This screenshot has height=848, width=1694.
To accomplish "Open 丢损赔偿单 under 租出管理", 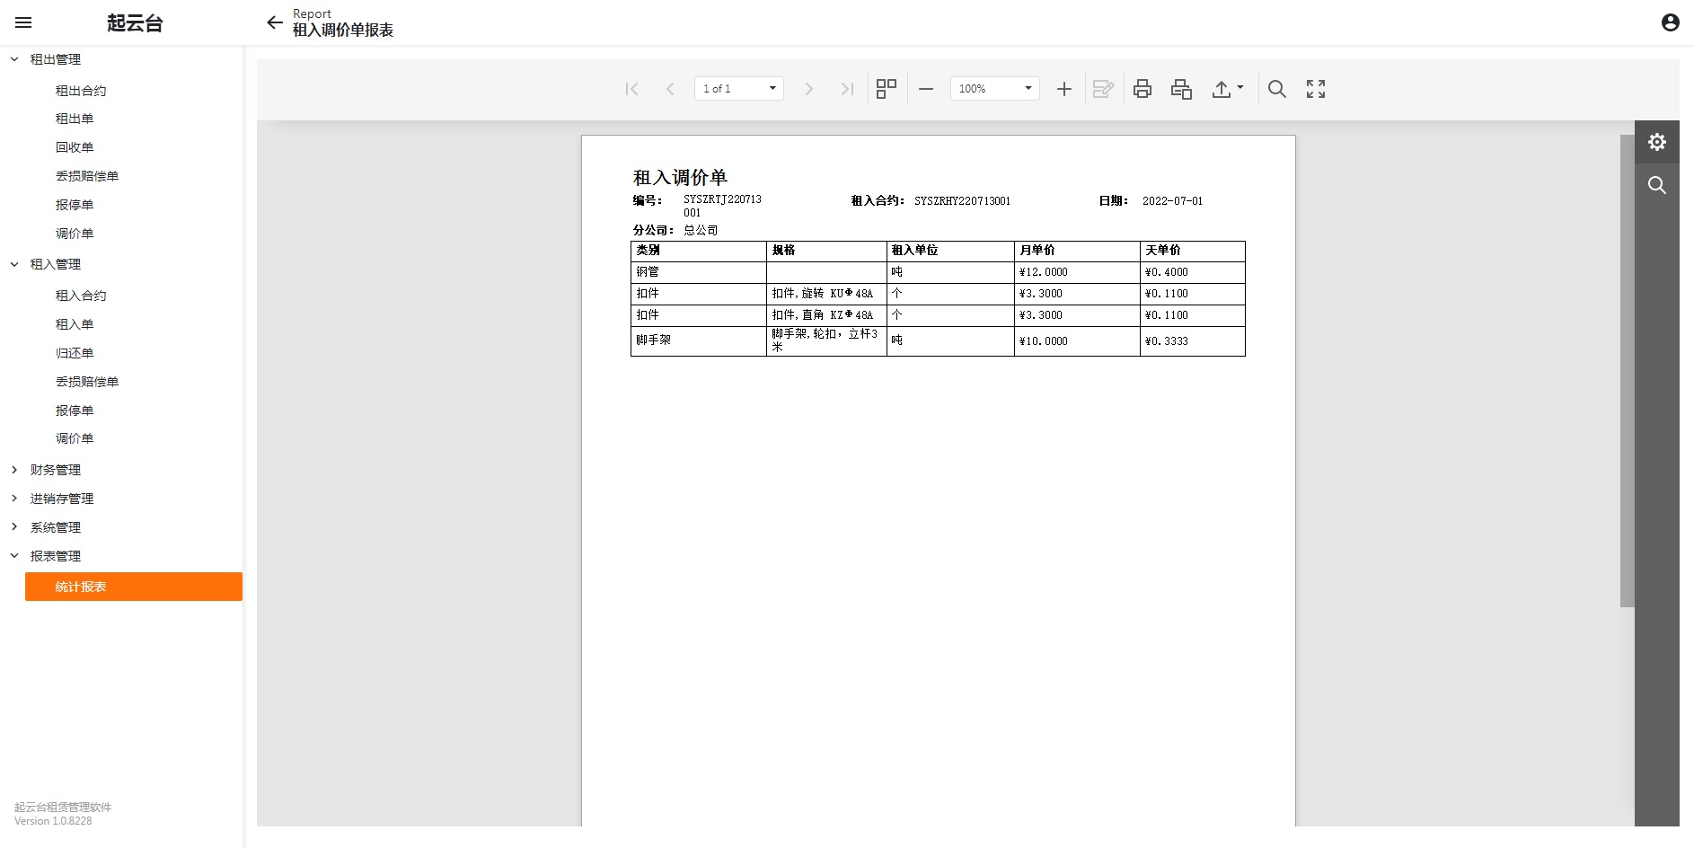I will (87, 176).
